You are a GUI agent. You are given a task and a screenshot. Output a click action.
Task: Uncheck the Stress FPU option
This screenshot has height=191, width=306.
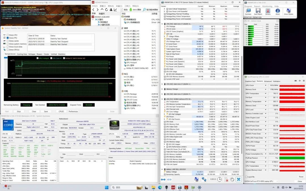(8, 38)
